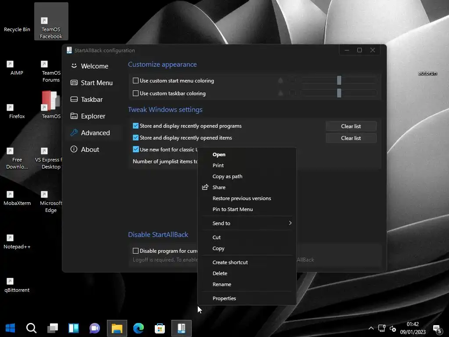Pick the taskbar color swatch

(292, 93)
